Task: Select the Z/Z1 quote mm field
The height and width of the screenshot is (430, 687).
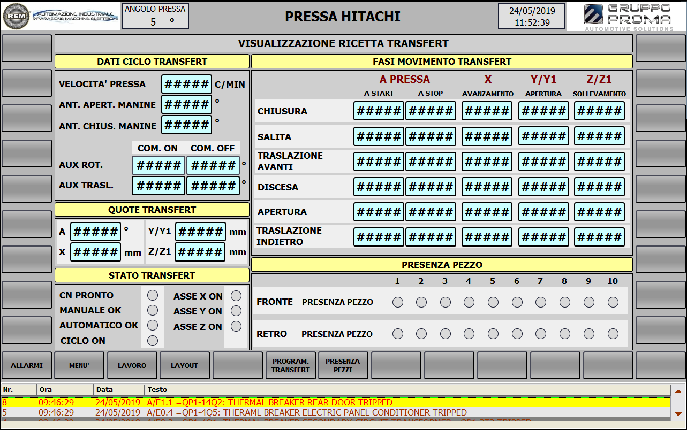Action: point(201,251)
